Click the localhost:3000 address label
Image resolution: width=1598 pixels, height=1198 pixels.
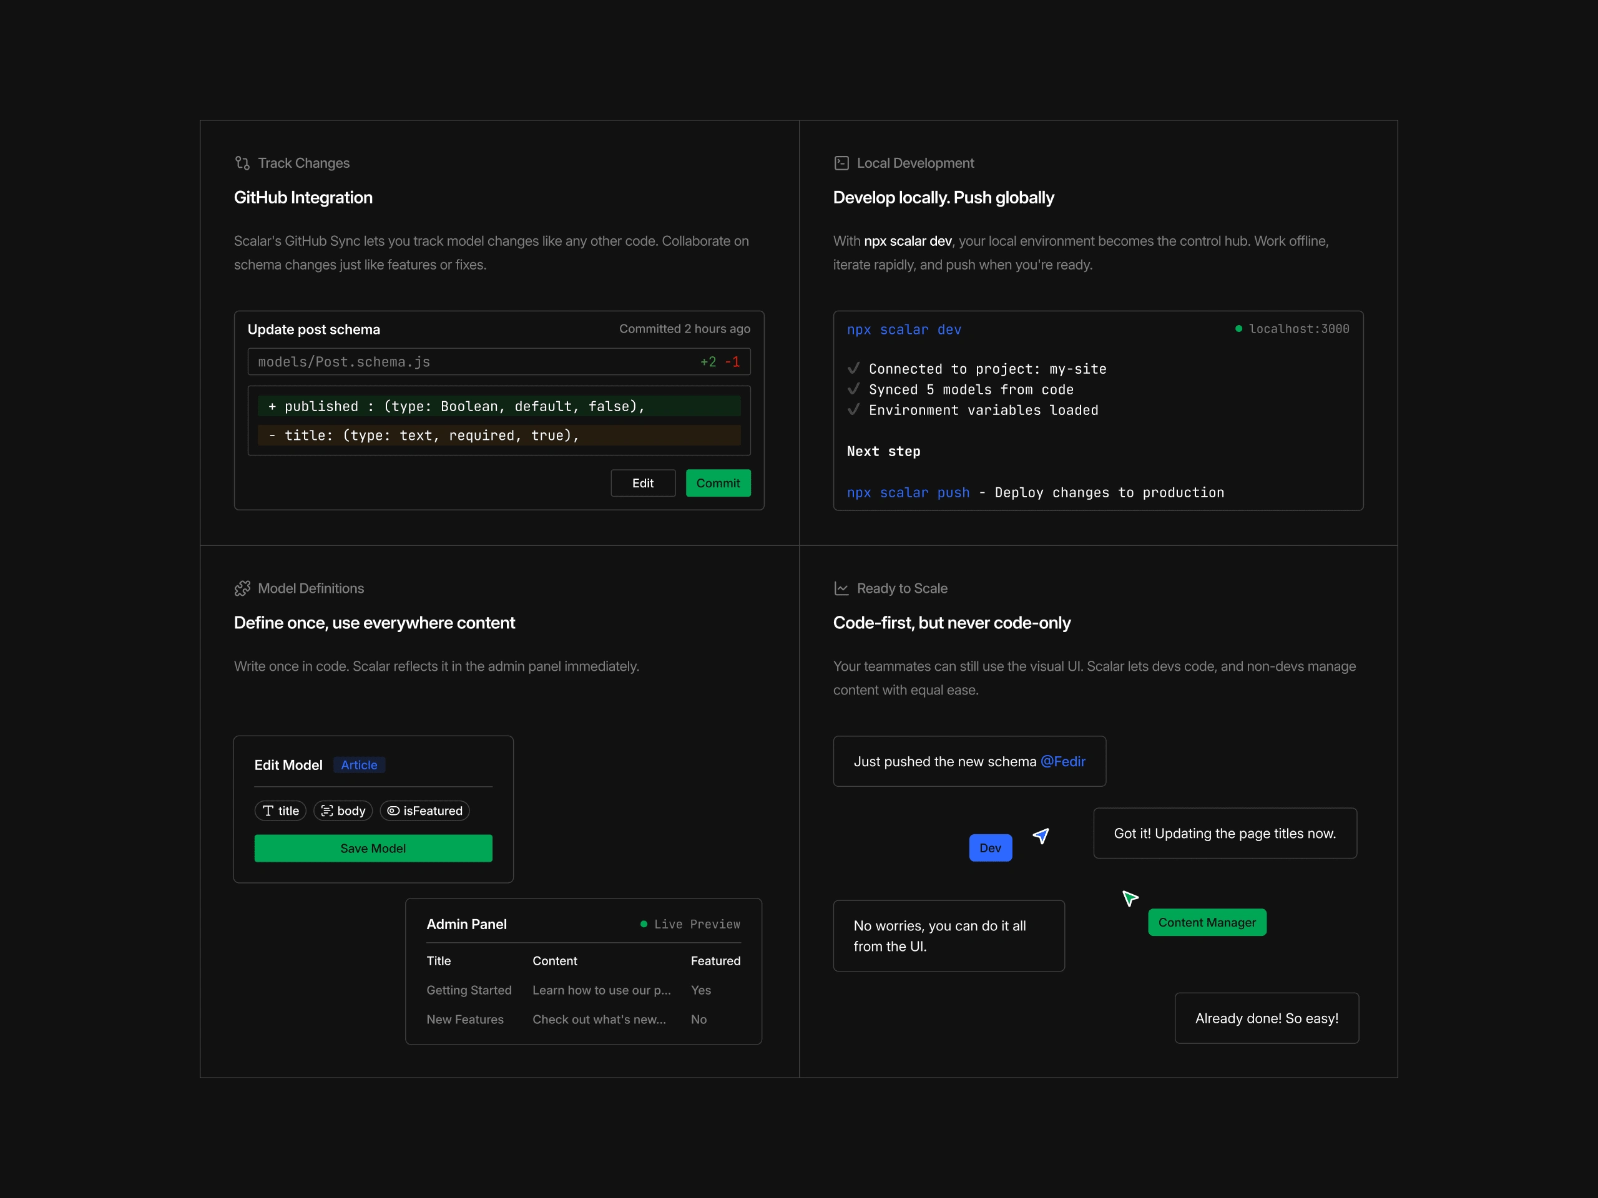[x=1299, y=329]
